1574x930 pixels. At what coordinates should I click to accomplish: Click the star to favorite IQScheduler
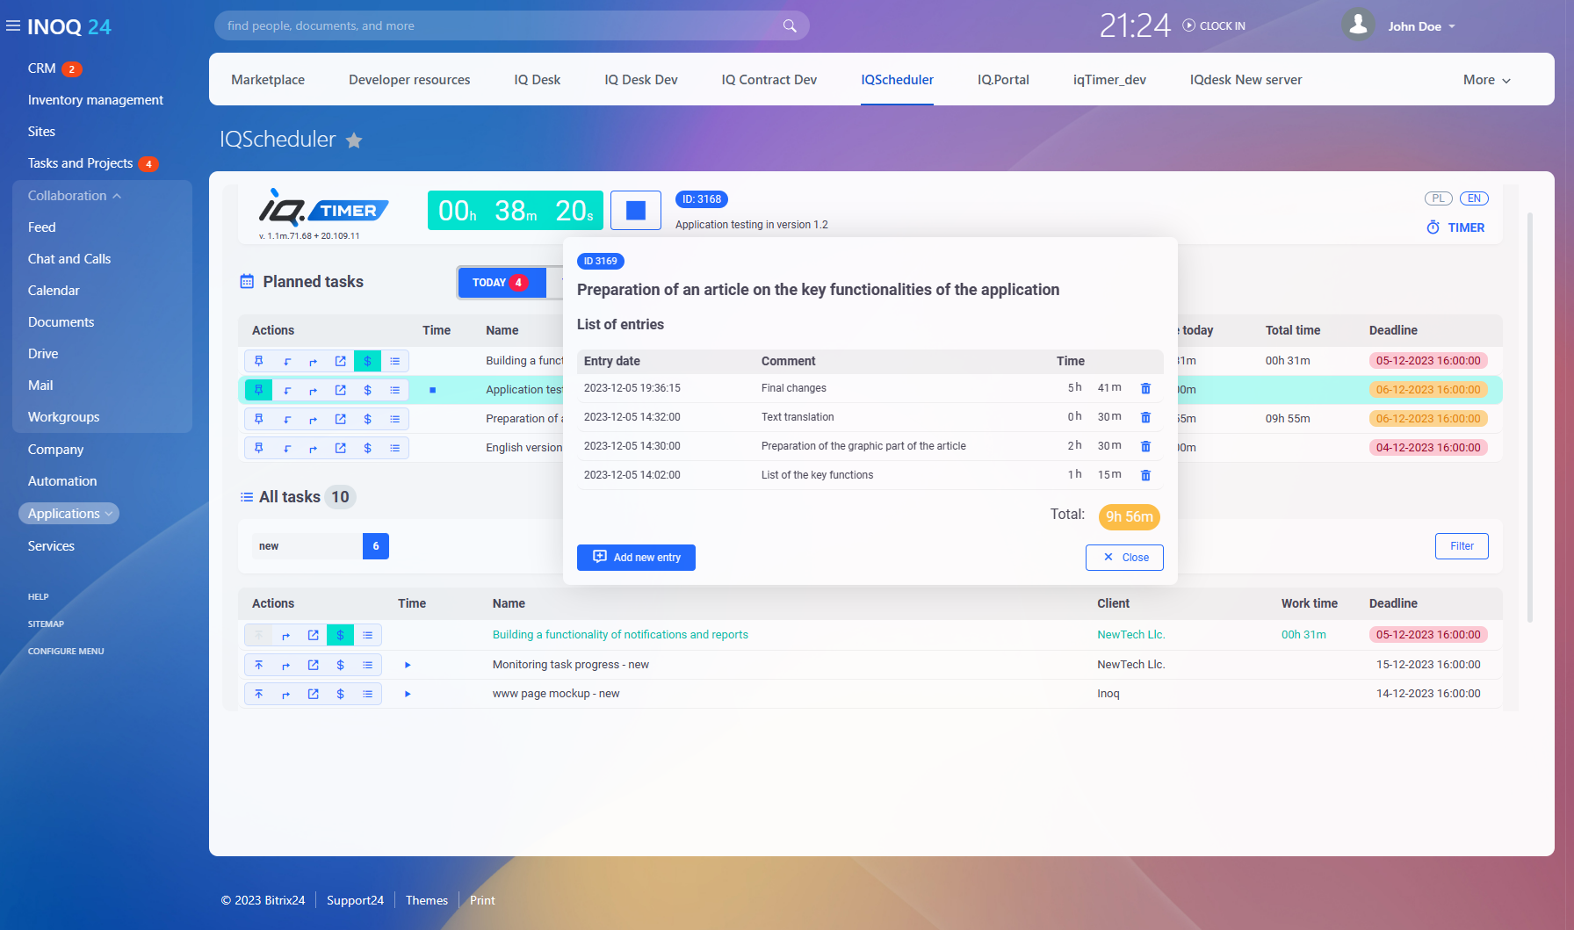coord(354,141)
